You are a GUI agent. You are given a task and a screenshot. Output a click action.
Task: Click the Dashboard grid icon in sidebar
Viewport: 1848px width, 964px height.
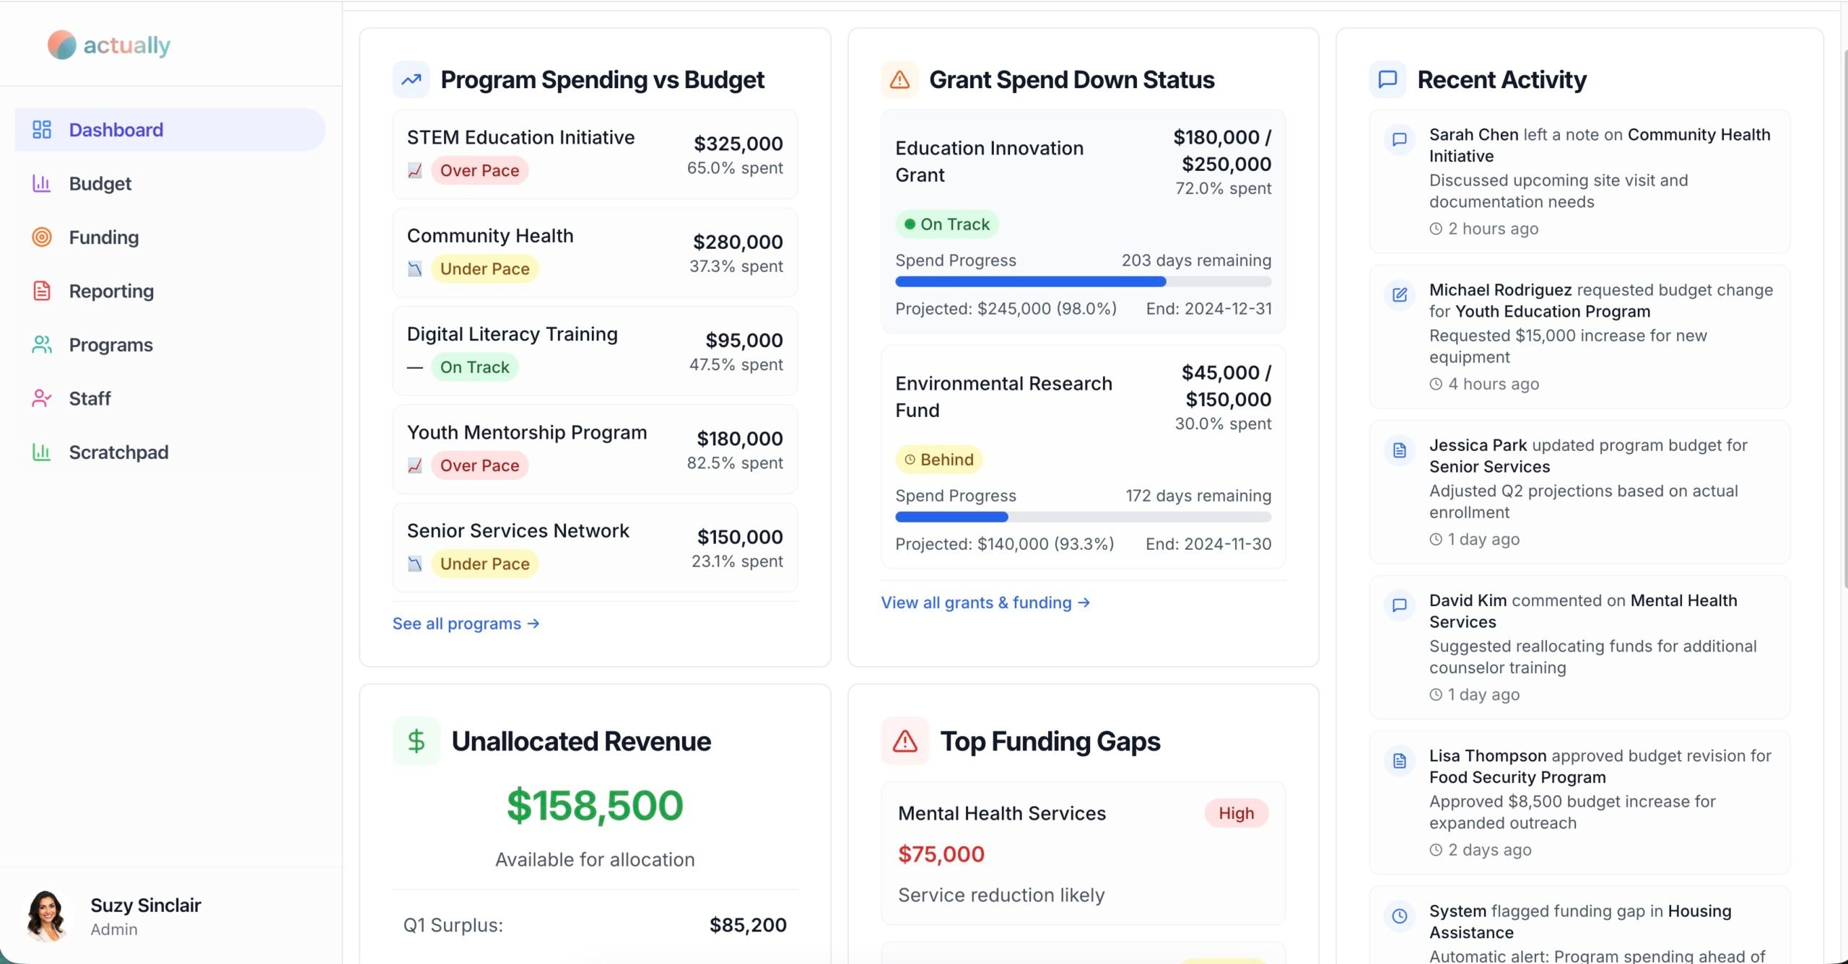click(x=42, y=130)
